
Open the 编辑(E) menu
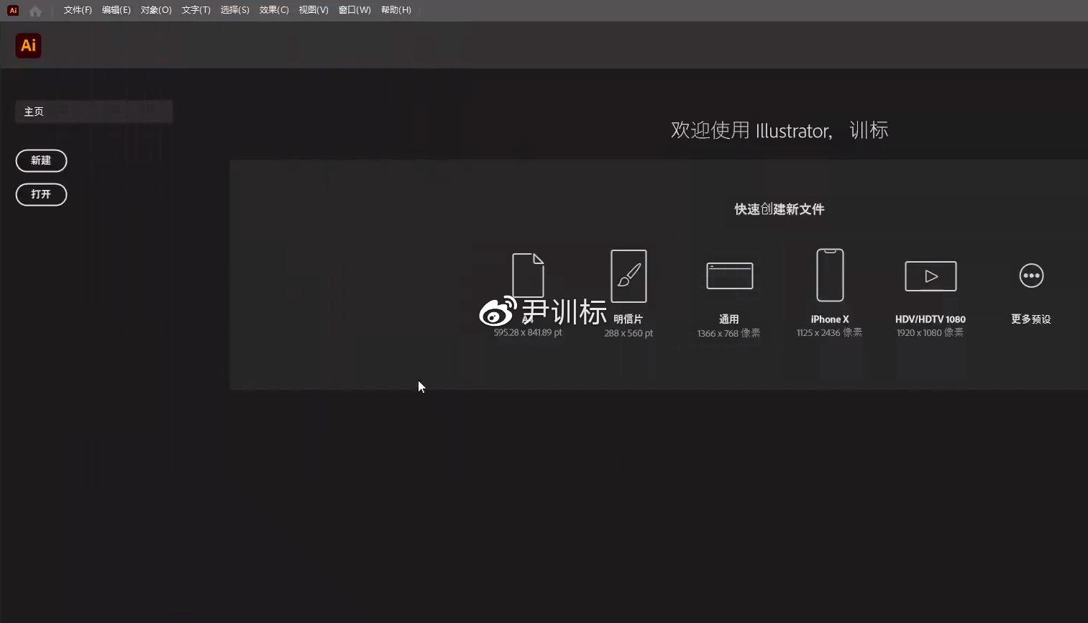(x=116, y=10)
